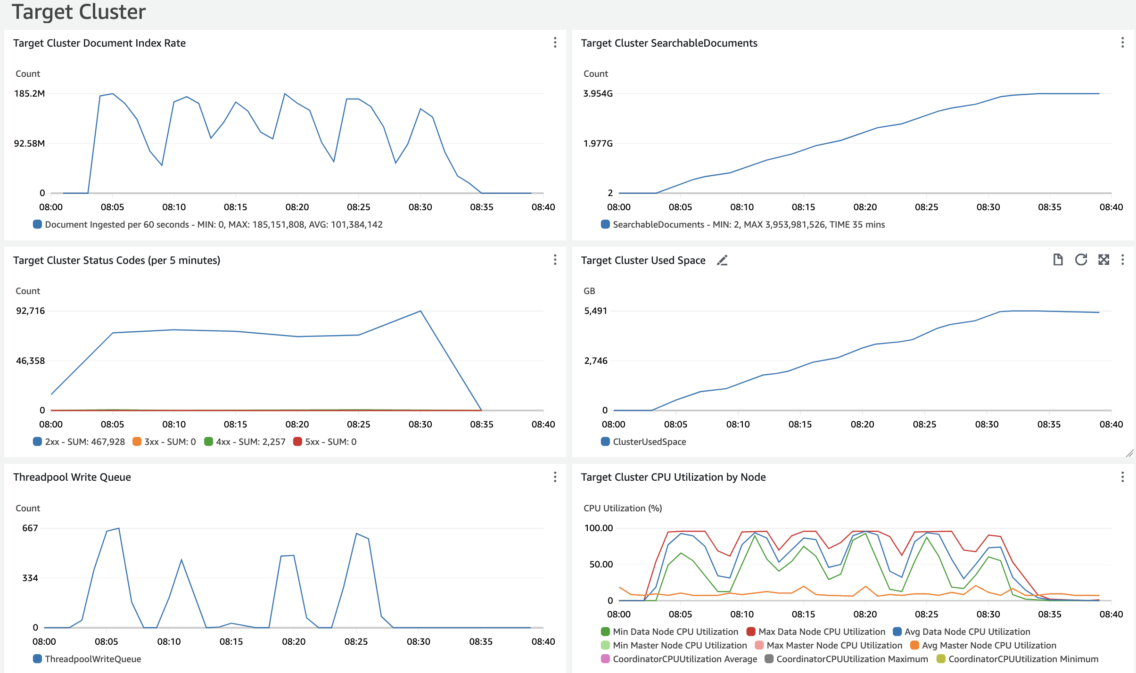Screen dimensions: 1136x673
Task: Open Status Codes widget three-dot menu
Action: [x=555, y=260]
